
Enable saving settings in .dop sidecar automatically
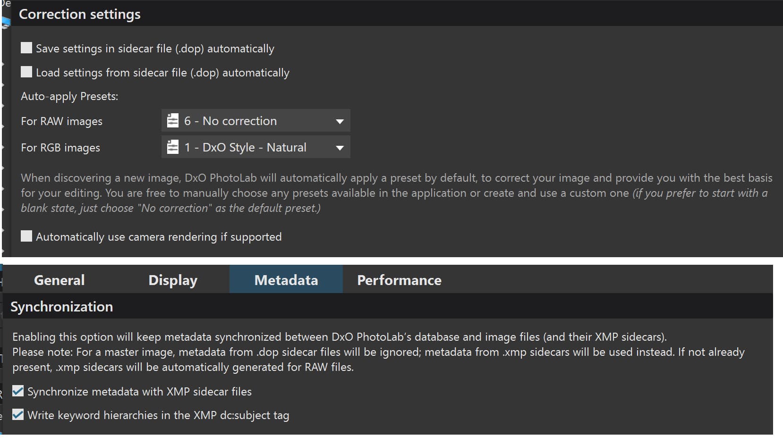[26, 48]
